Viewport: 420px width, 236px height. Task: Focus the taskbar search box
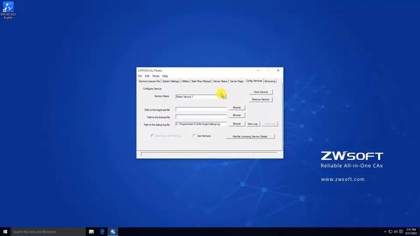pos(48,231)
